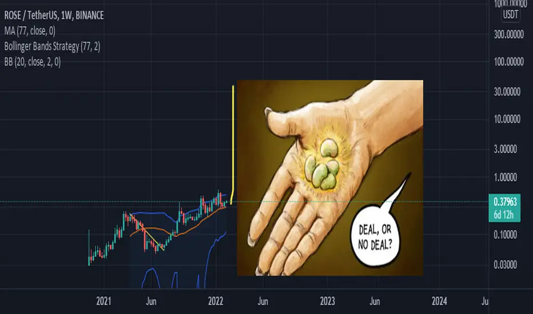
Task: Select the BB (20, close, 2, 0) indicator label
Action: coord(32,62)
